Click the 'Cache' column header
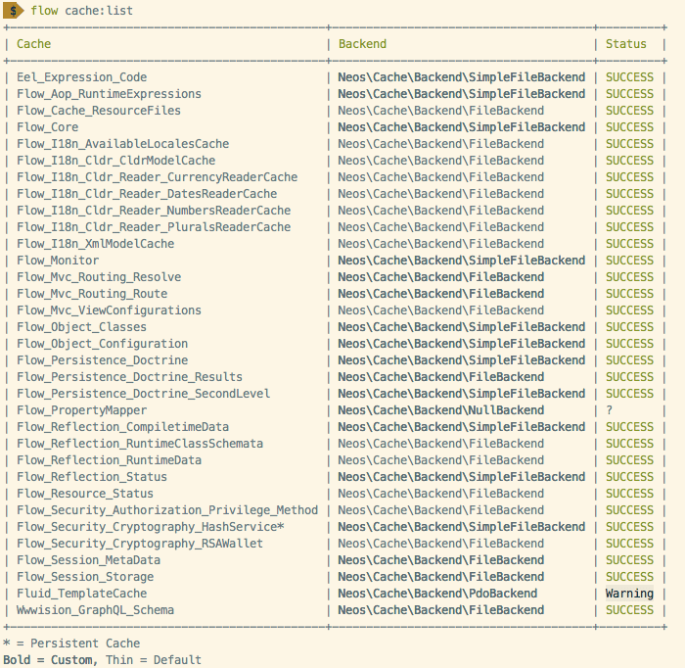The image size is (685, 668). (33, 44)
